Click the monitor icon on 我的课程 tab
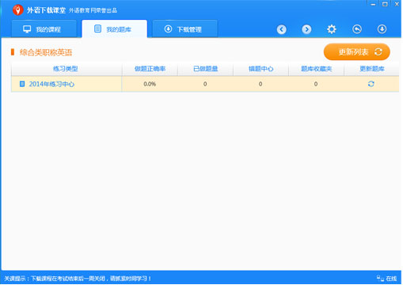 coord(27,28)
